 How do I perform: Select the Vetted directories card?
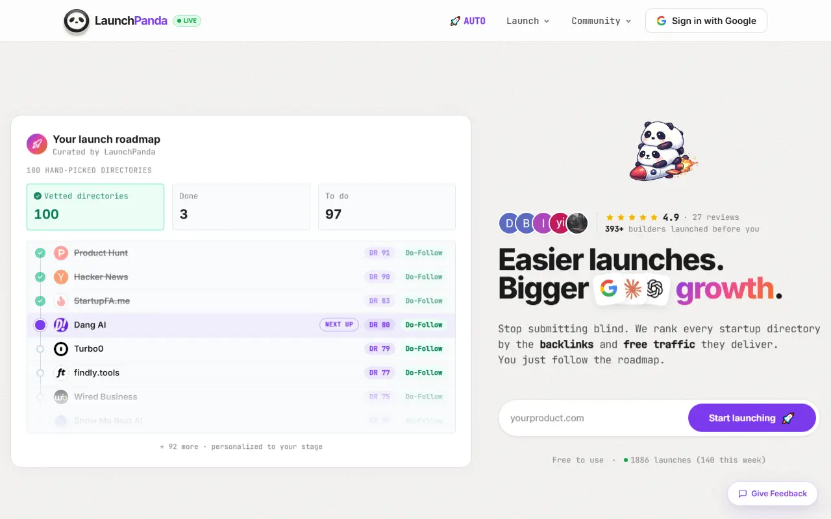(x=95, y=207)
